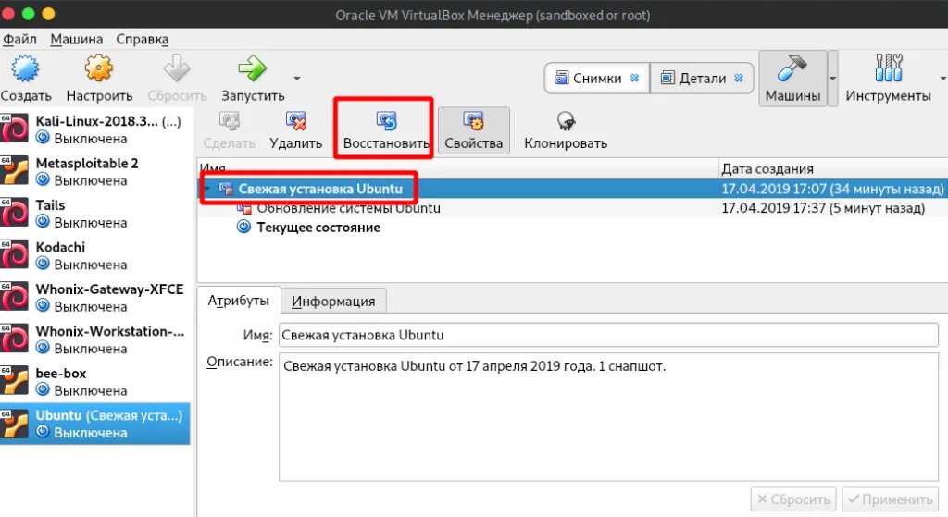
Task: Click the lower Сбросить button
Action: click(x=793, y=499)
